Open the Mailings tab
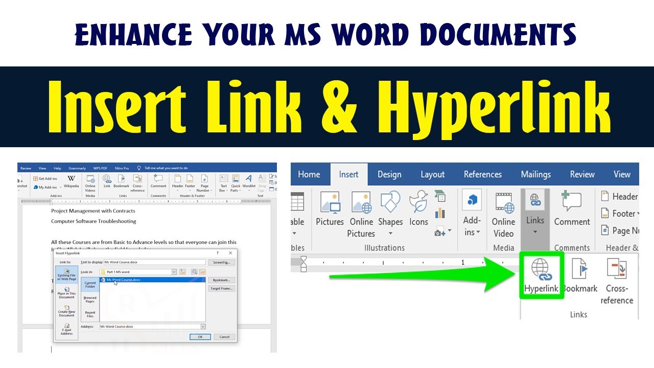This screenshot has width=654, height=368. (x=535, y=174)
